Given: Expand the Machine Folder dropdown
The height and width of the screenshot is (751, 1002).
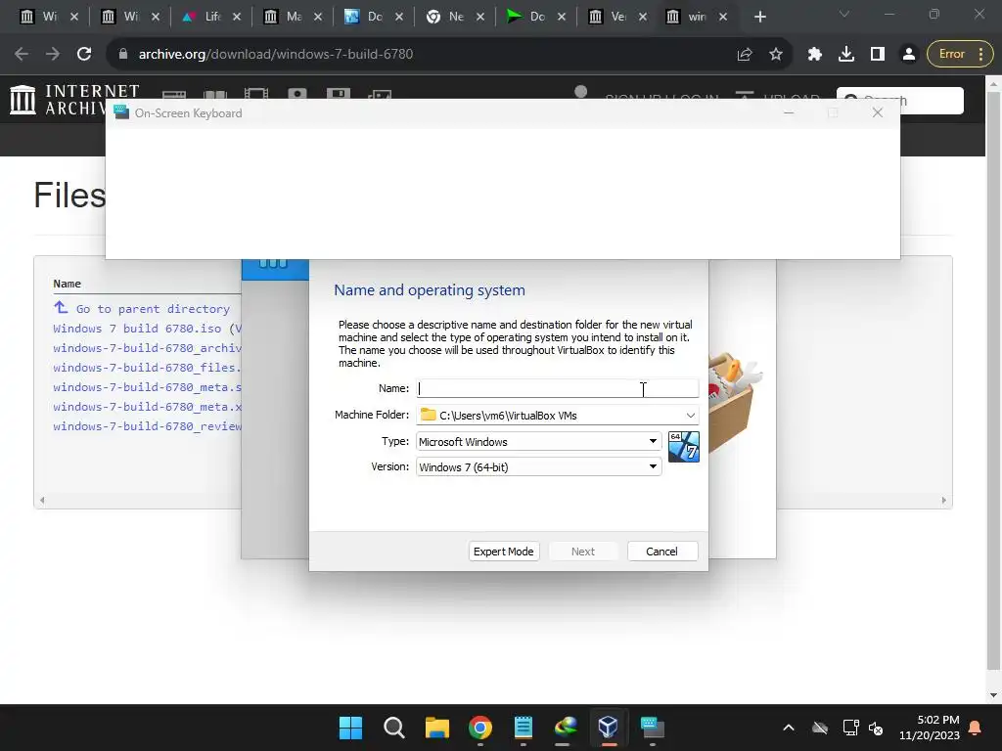Looking at the screenshot, I should (690, 415).
